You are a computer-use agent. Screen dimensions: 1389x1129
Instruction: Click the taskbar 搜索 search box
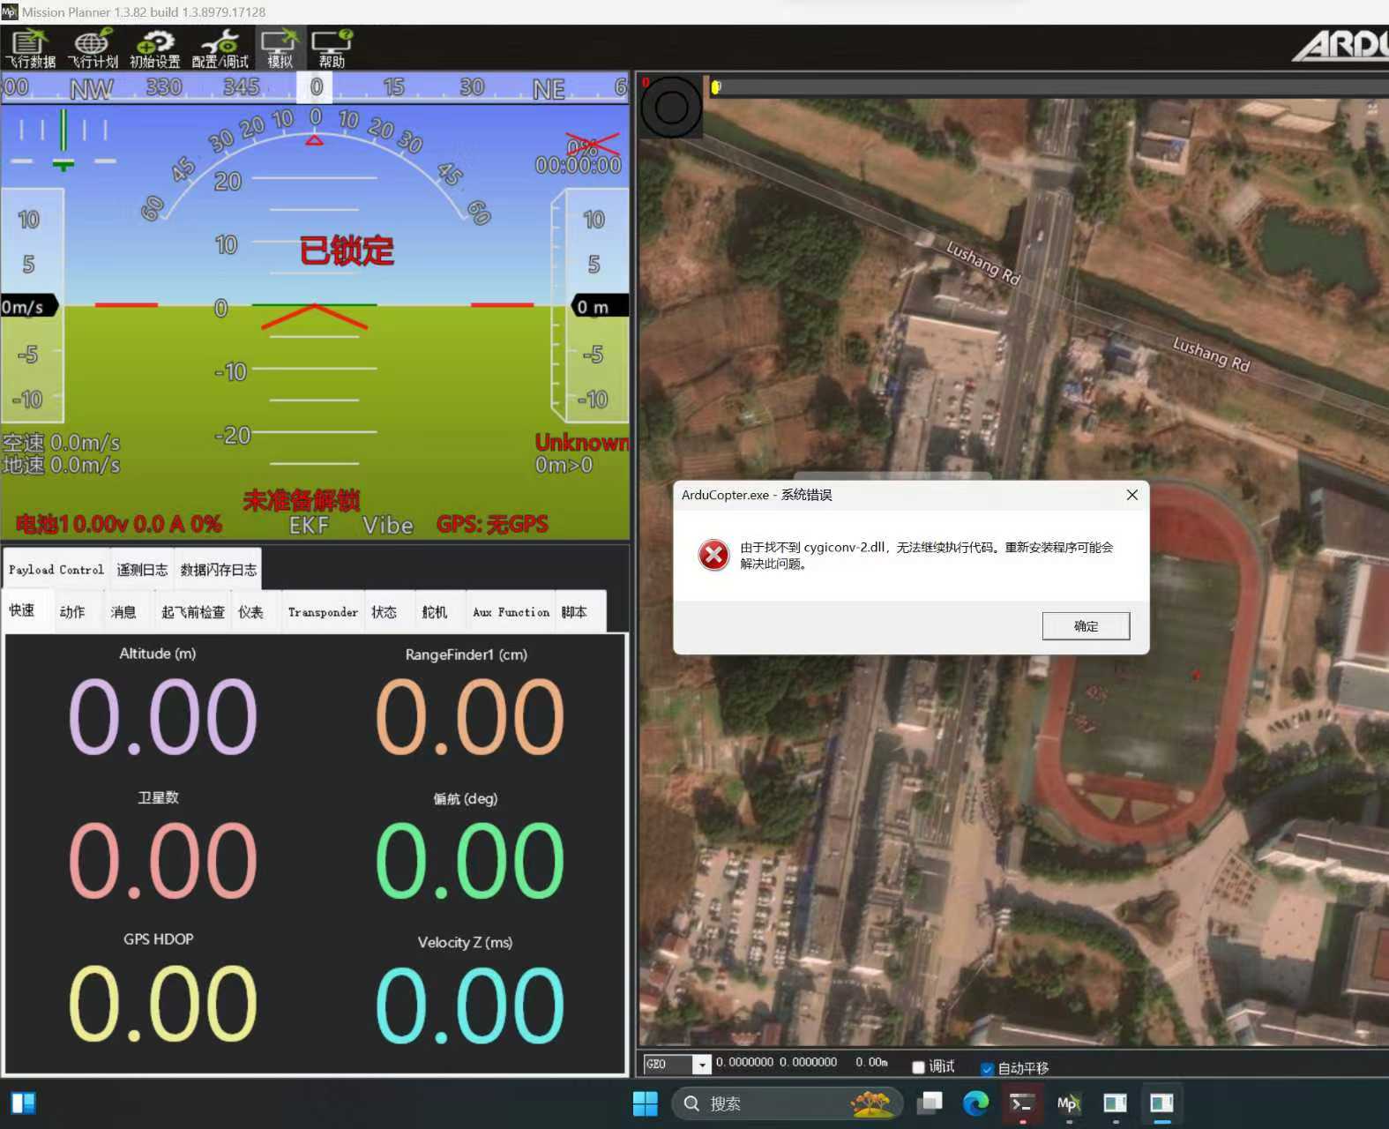pos(788,1103)
